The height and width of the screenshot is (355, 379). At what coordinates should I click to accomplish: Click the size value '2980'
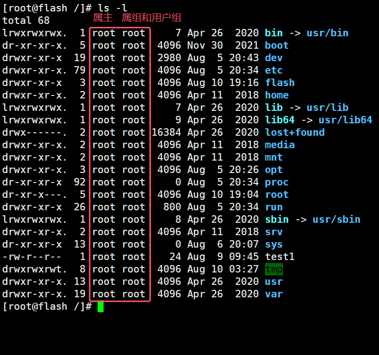(x=169, y=58)
